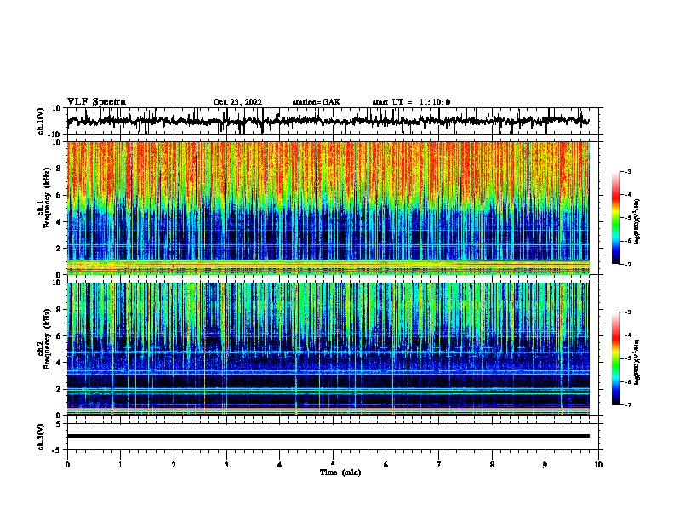
Task: Click the ch.2 spectrogram panel
Action: point(328,349)
